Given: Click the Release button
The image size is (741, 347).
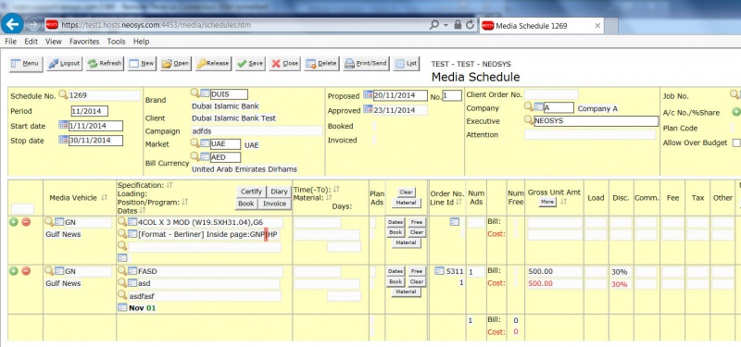Looking at the screenshot, I should click(x=213, y=63).
